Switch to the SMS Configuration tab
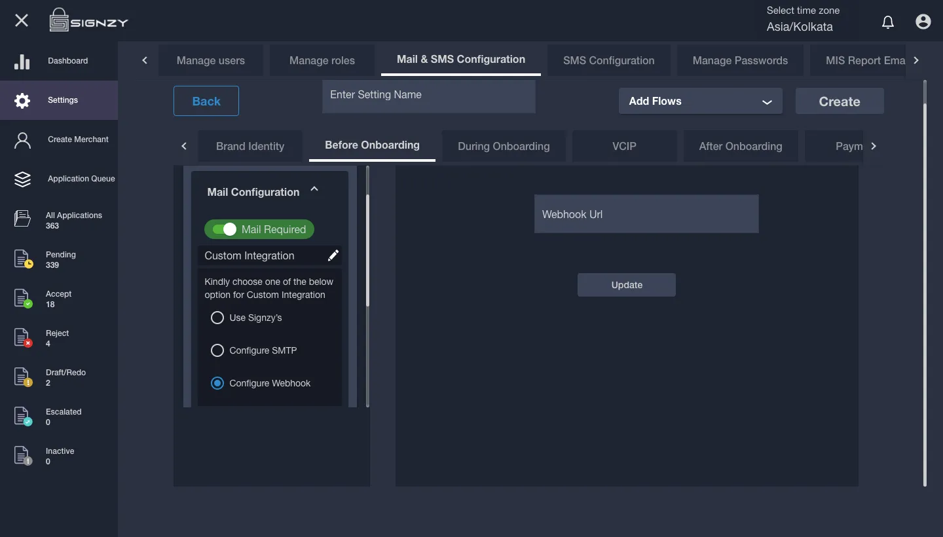Image resolution: width=943 pixels, height=537 pixels. (609, 60)
